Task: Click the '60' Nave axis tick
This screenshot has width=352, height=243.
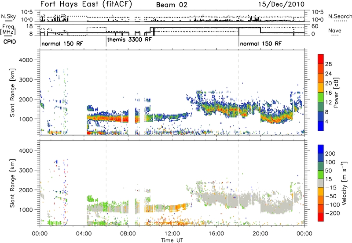Action: (315, 26)
